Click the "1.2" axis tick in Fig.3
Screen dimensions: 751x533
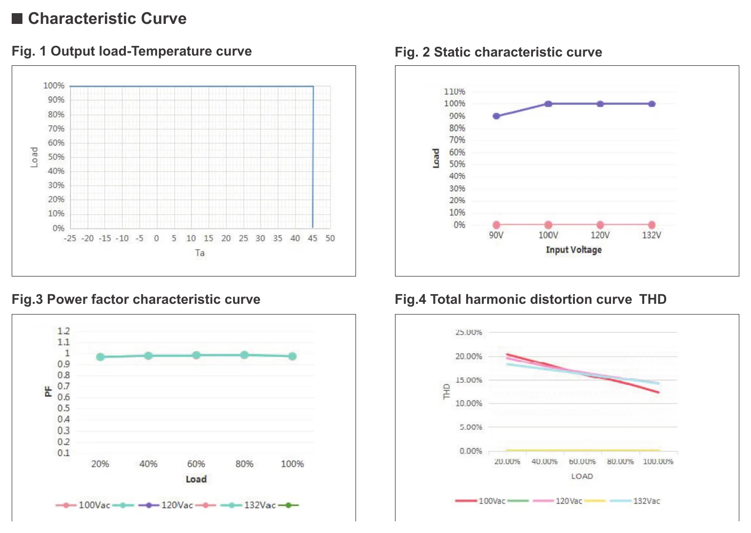(63, 331)
